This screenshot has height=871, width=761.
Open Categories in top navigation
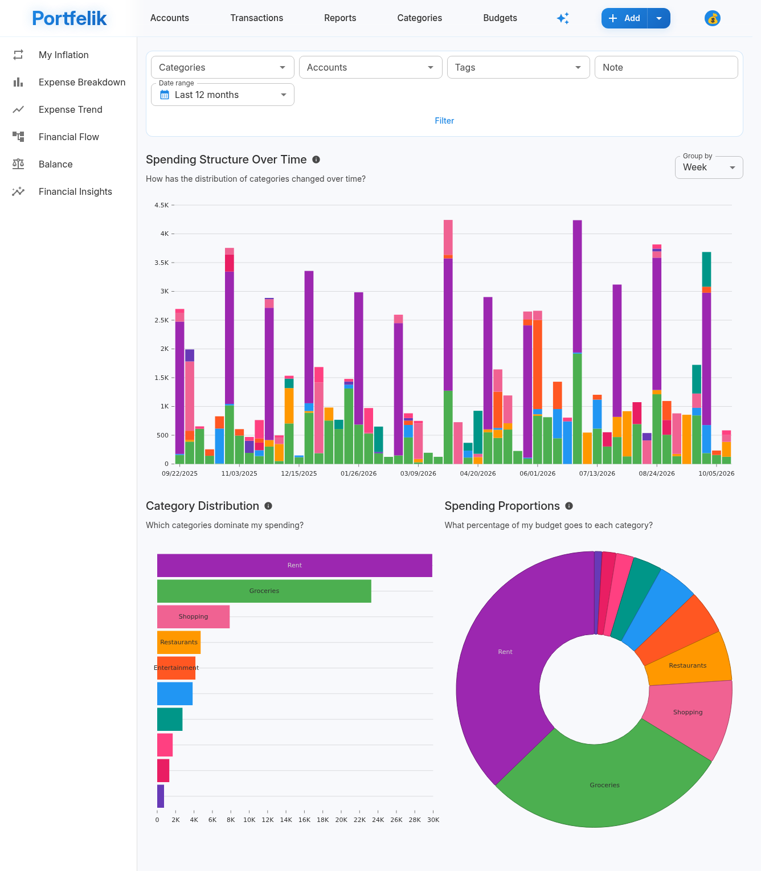pos(420,18)
